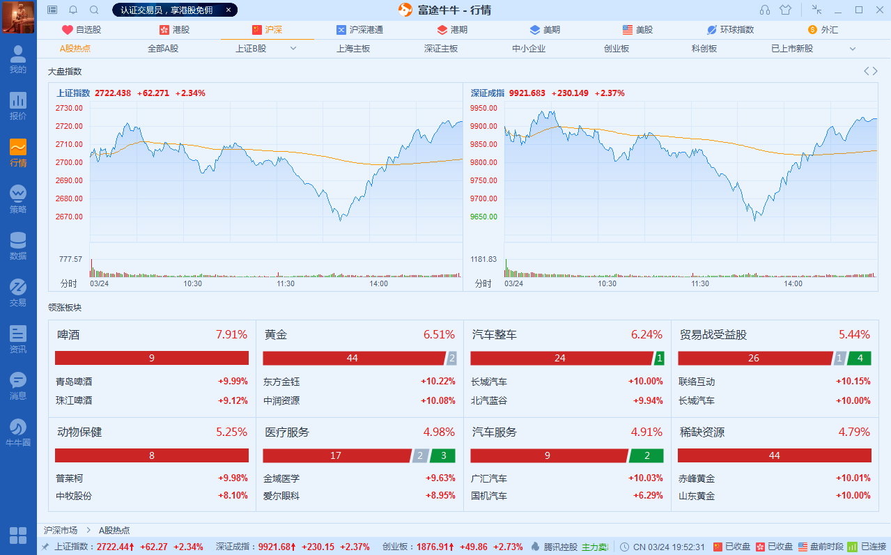Viewport: 891px width, 555px height.
Task: Select 青岛啤酒 stock row
Action: click(152, 382)
